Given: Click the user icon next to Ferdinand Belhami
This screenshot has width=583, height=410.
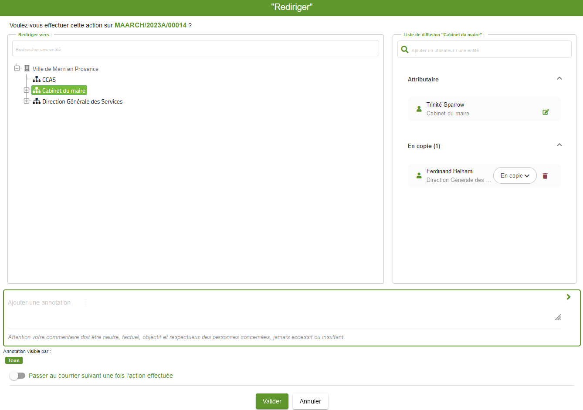Looking at the screenshot, I should click(419, 176).
